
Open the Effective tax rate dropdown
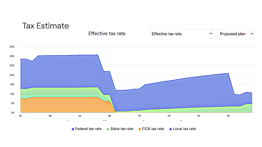coord(181,34)
